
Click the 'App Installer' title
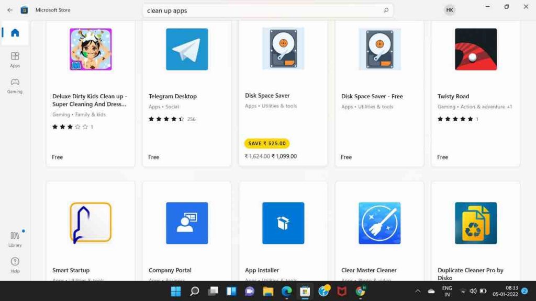pos(262,270)
